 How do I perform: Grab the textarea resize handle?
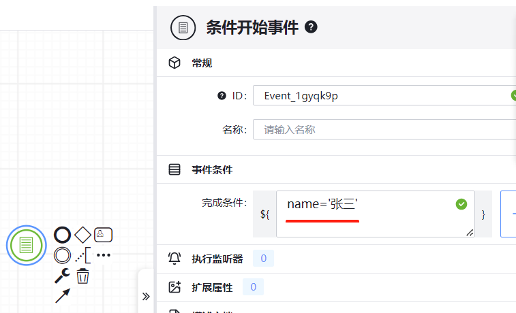click(470, 233)
